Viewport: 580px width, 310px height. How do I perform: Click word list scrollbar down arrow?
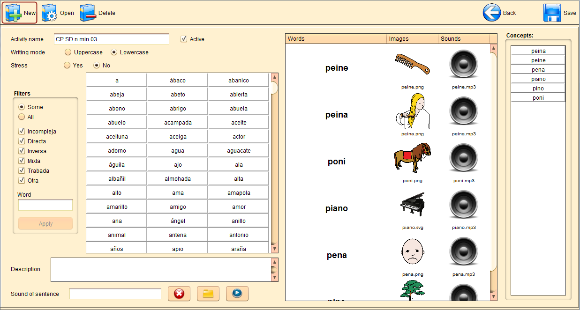275,249
